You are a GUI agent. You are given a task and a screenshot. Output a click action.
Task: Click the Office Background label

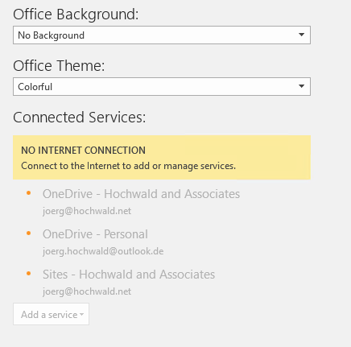76,14
